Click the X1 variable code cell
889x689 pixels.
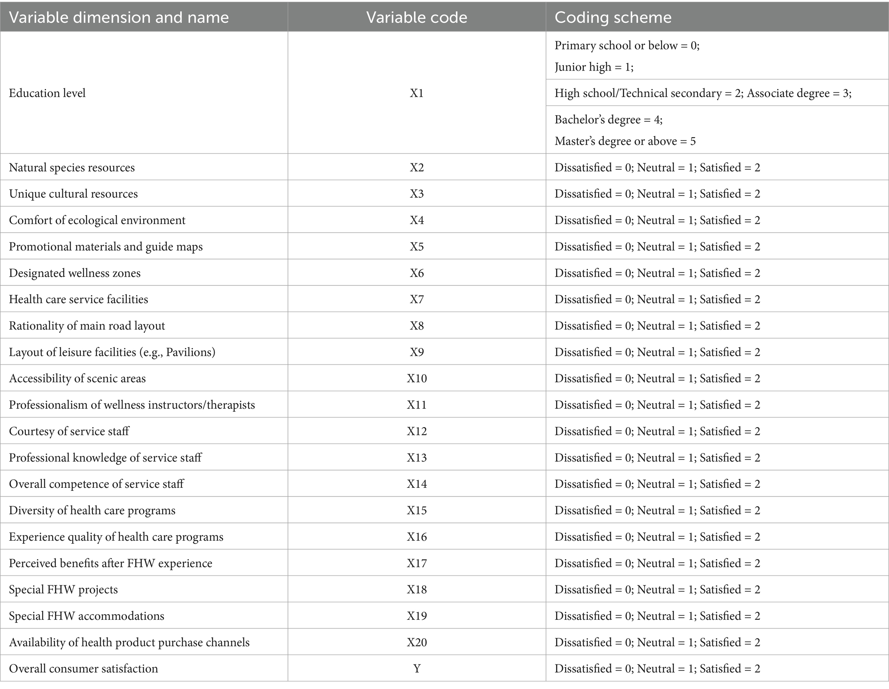(416, 93)
